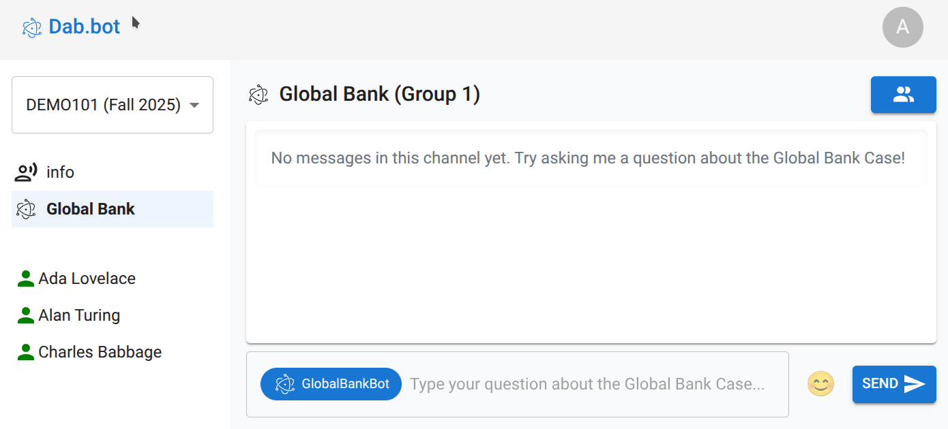Open the Dab.bot home link text
The width and height of the screenshot is (948, 429).
(84, 27)
